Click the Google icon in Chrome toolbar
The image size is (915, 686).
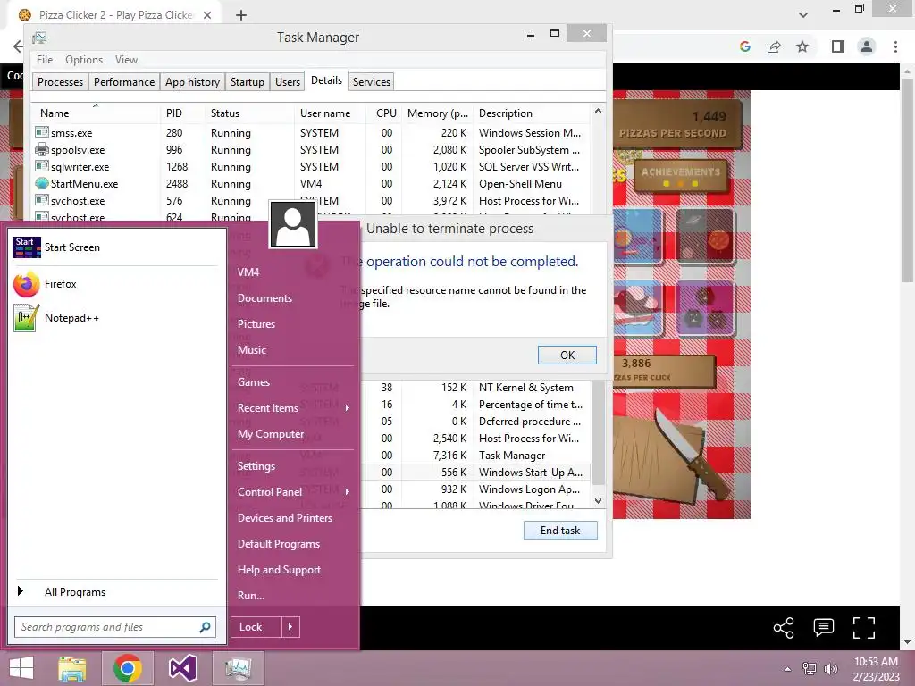tap(745, 46)
